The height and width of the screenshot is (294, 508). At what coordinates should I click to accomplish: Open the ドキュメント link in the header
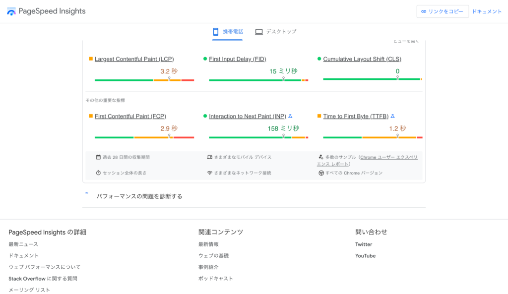487,11
